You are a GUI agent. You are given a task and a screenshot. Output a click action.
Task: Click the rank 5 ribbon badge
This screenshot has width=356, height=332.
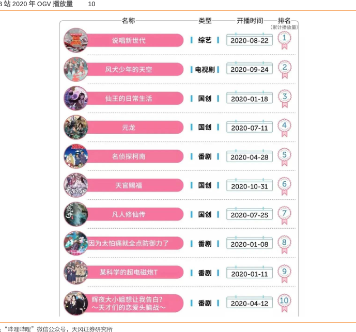pos(284,157)
